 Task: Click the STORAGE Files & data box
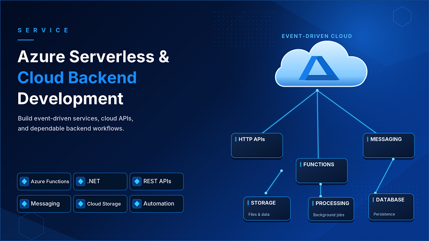point(267,208)
